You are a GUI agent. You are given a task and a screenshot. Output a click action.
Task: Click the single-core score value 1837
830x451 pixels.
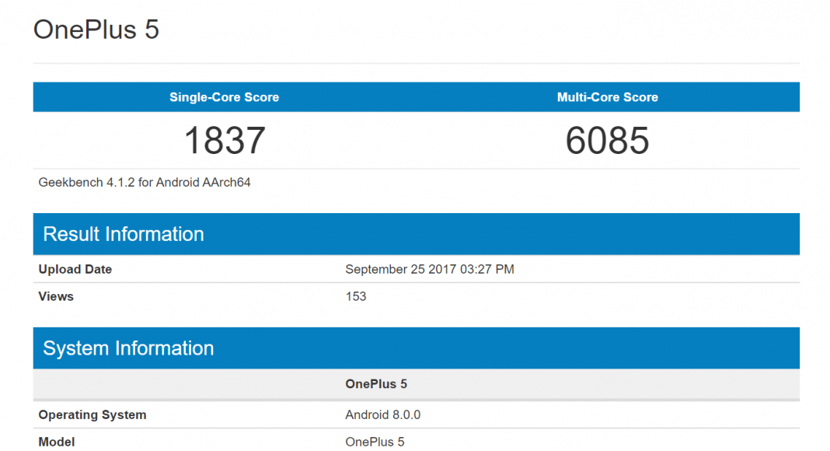point(225,141)
